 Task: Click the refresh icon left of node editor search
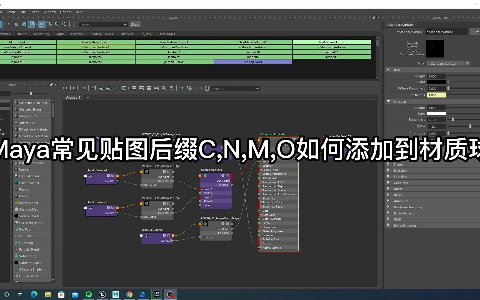click(207, 88)
